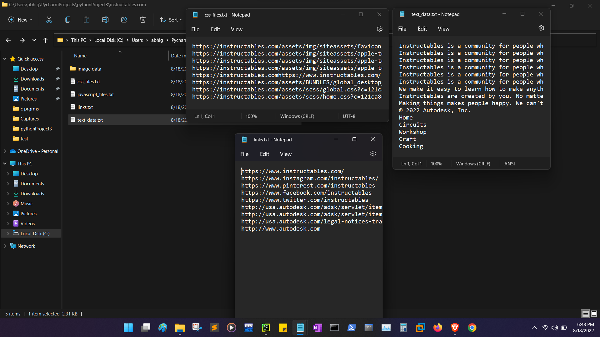Viewport: 600px width, 337px height.
Task: Open PowerShell from the taskbar
Action: 352,328
